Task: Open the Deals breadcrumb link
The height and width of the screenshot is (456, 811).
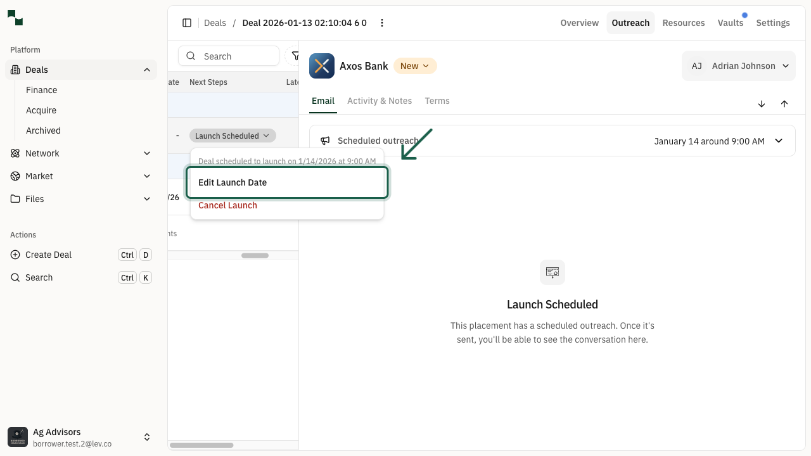Action: click(x=215, y=23)
